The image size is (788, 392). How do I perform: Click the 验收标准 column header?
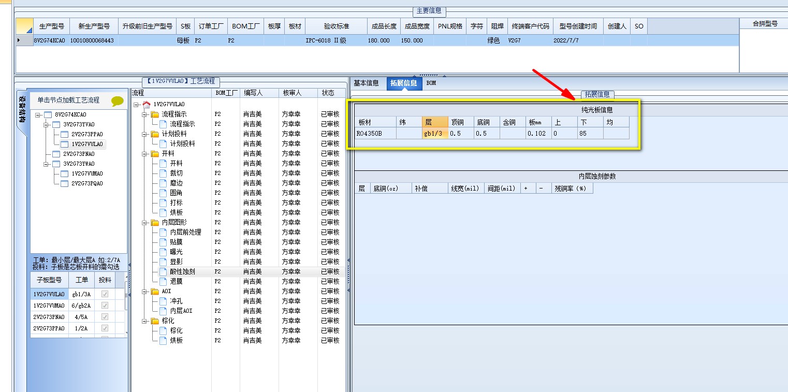(337, 26)
